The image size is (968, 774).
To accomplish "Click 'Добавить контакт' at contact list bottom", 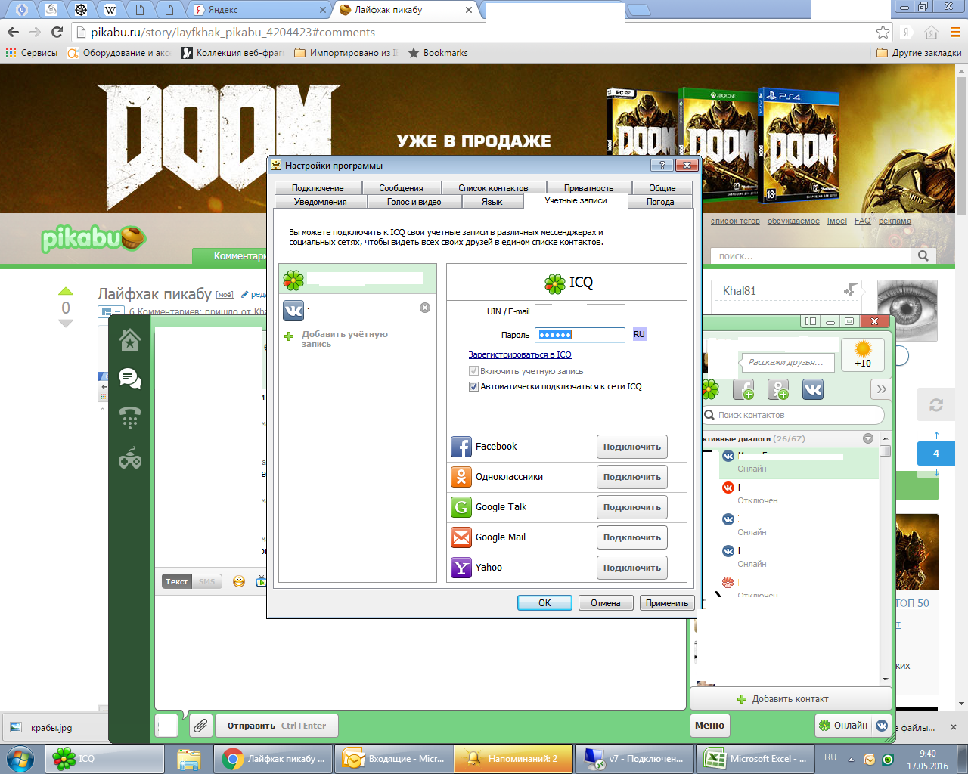I will [790, 699].
